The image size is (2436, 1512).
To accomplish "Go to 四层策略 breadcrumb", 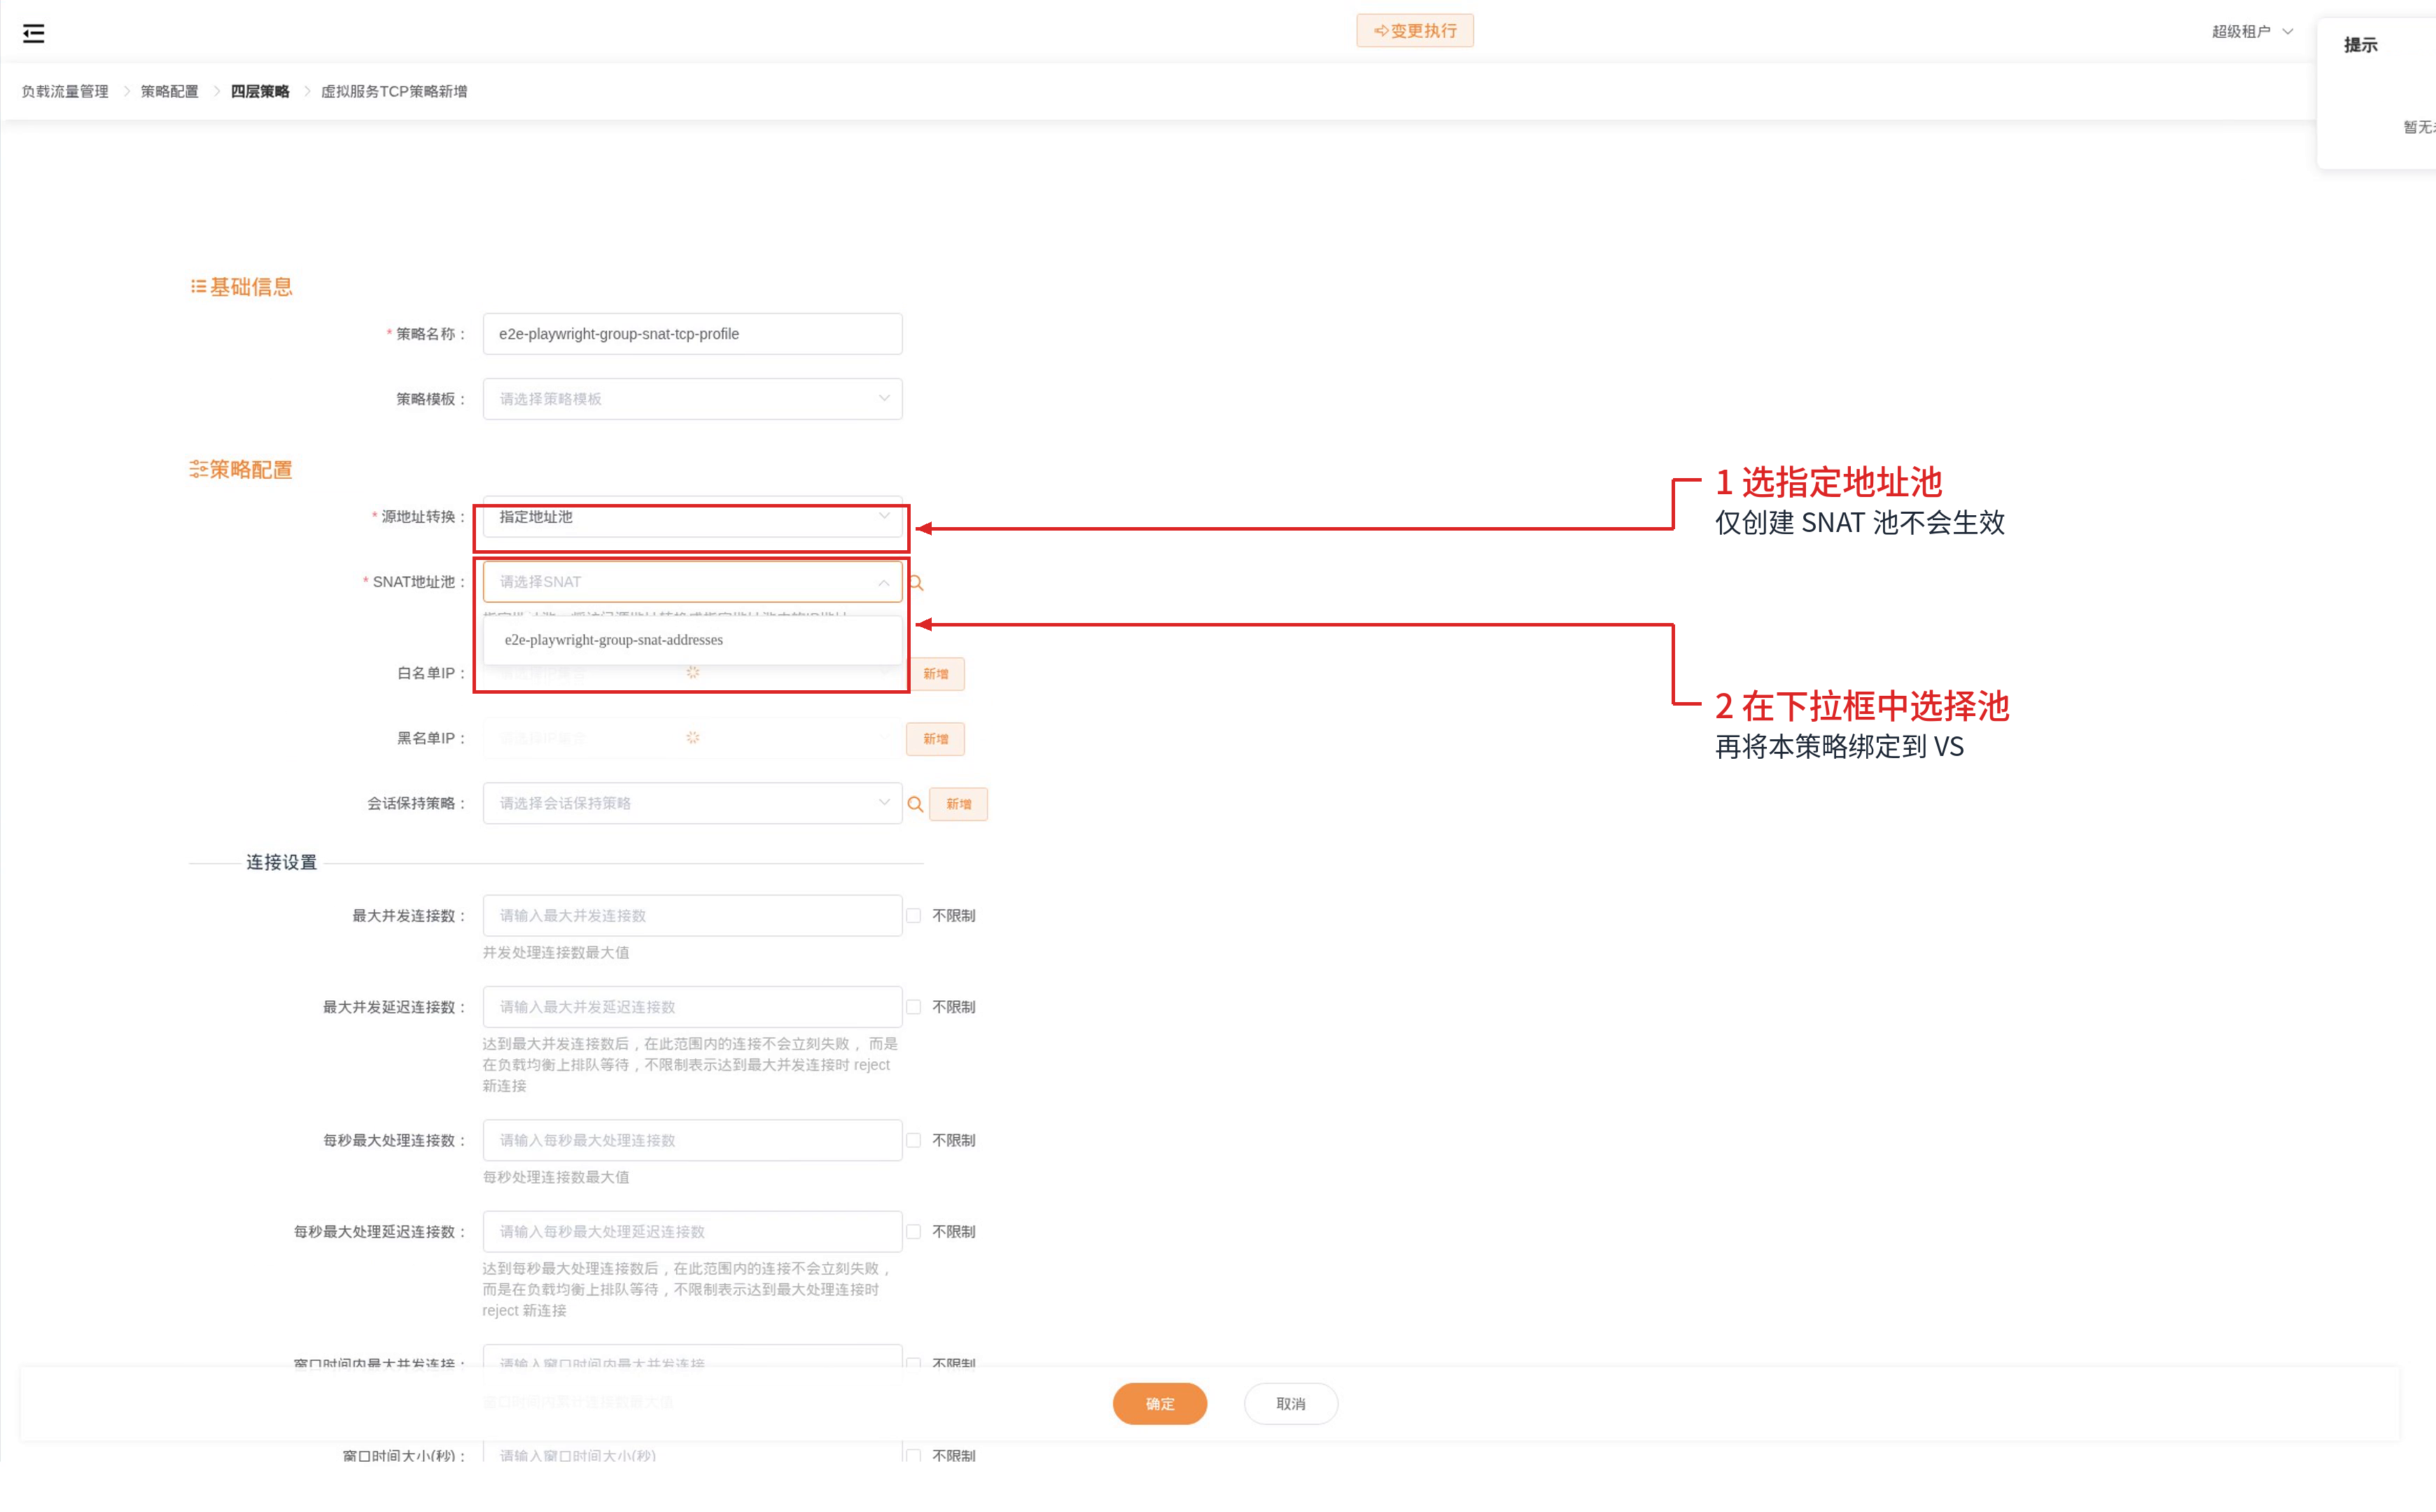I will coord(260,91).
